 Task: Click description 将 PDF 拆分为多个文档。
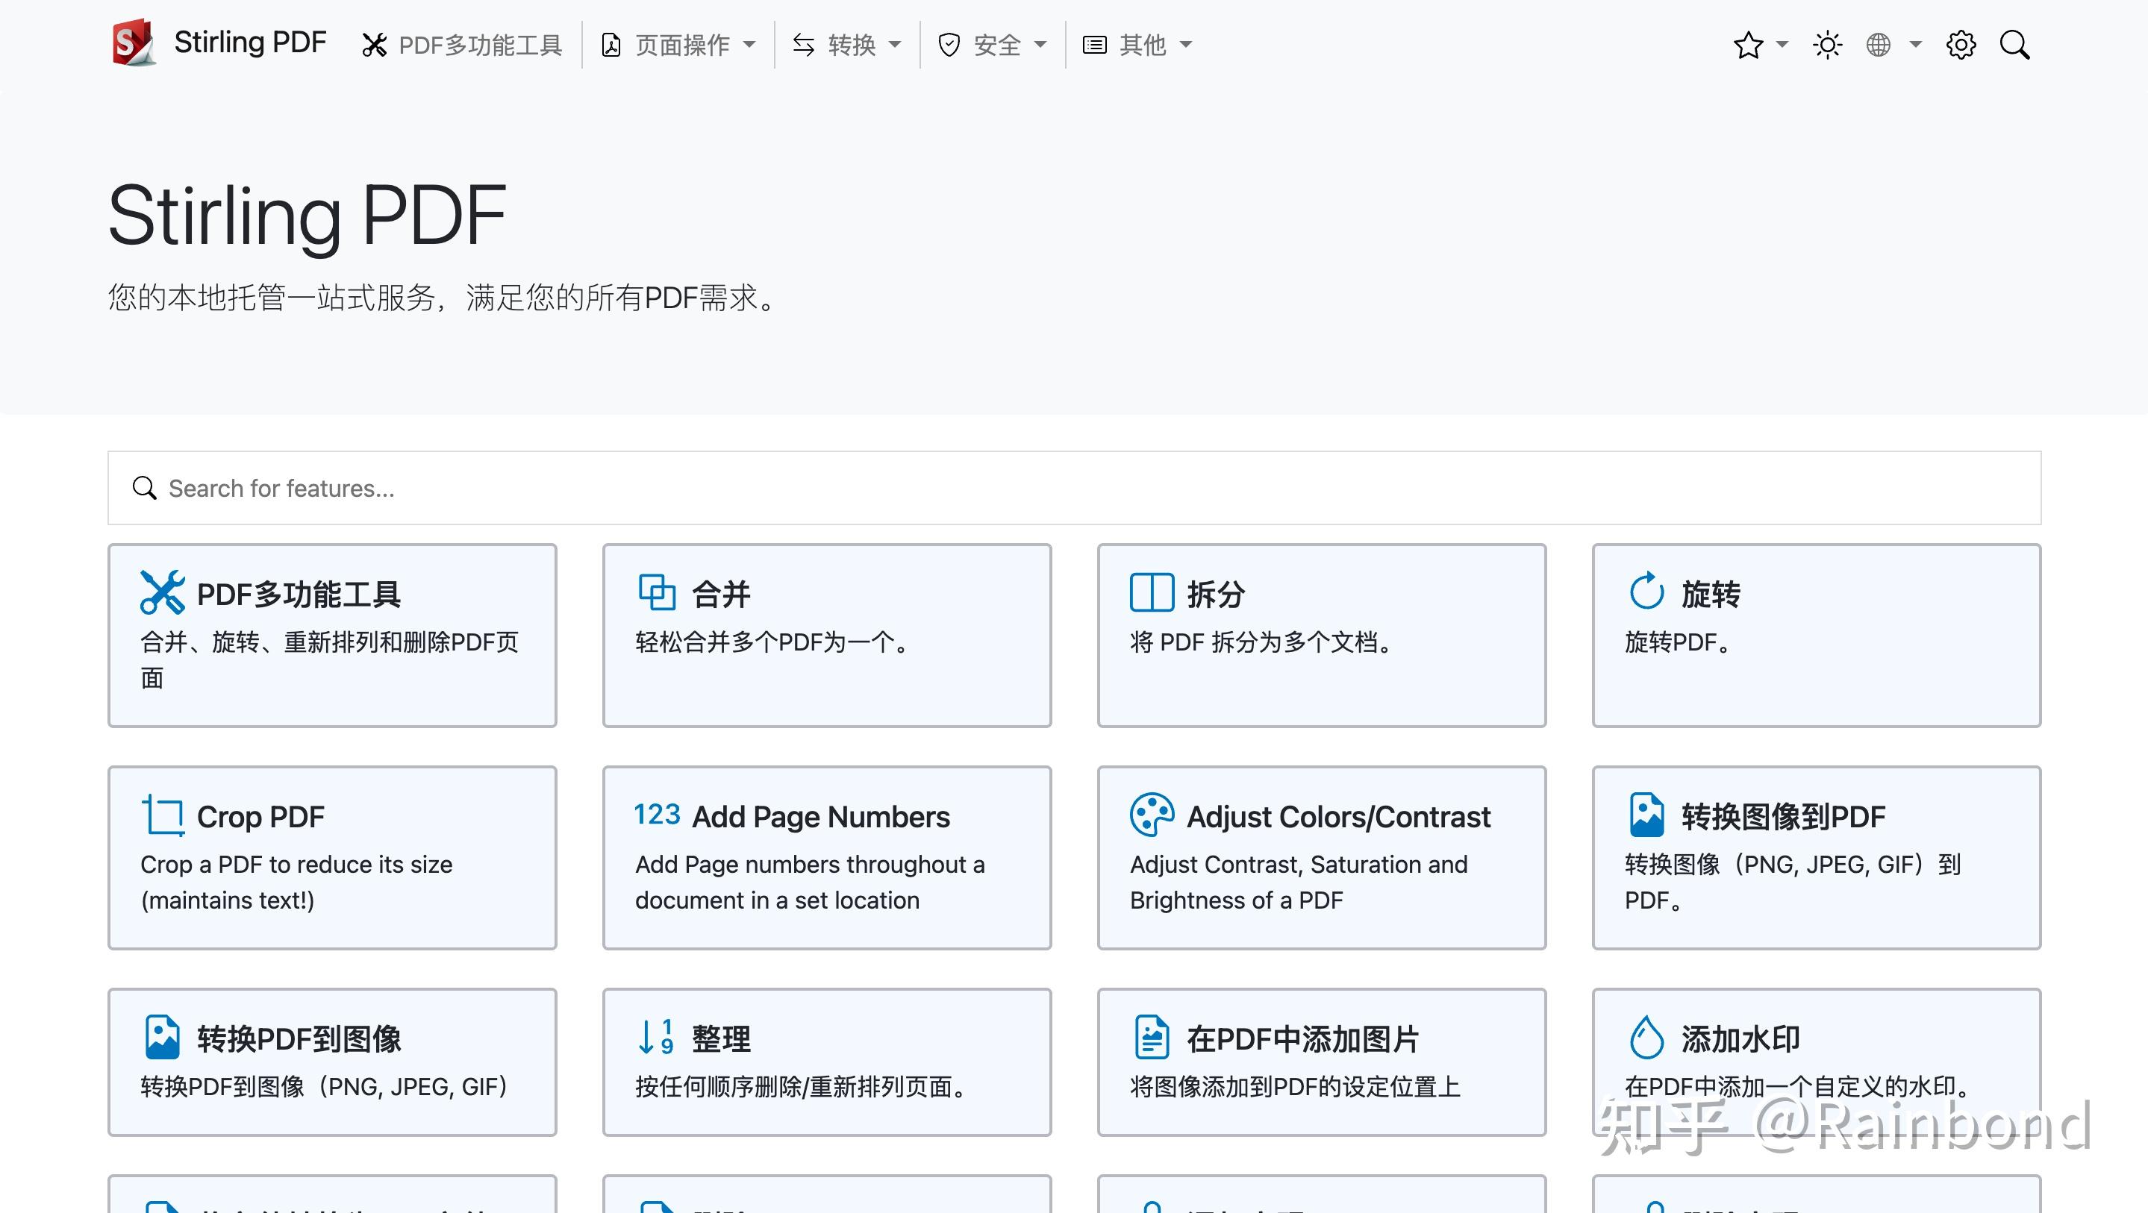tap(1264, 643)
